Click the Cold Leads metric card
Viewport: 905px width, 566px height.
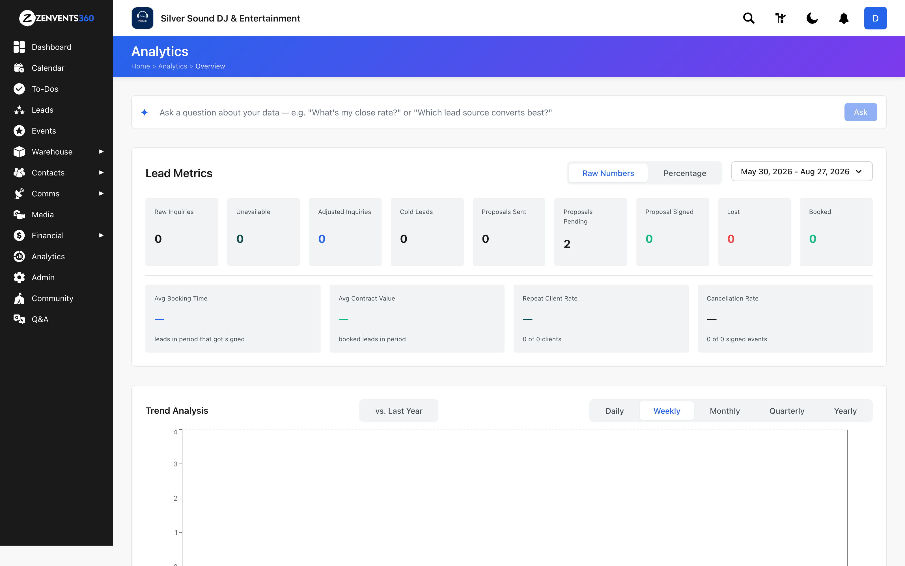pos(427,232)
